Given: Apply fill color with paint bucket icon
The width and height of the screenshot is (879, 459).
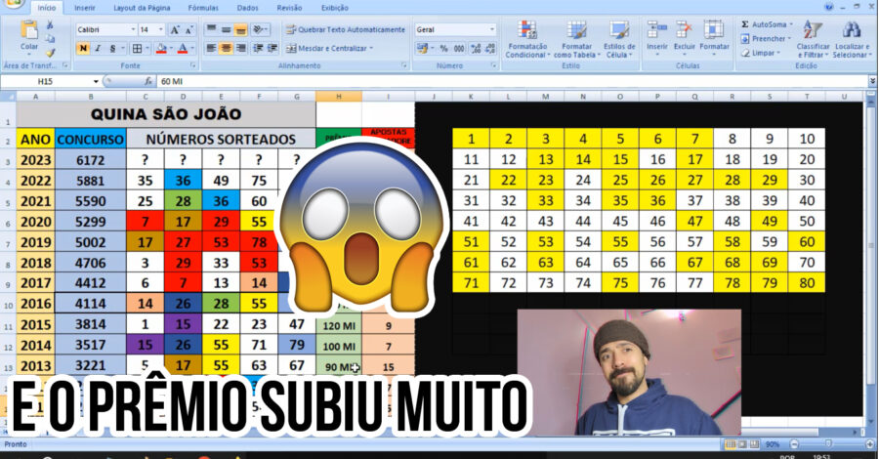Looking at the screenshot, I should tap(161, 49).
